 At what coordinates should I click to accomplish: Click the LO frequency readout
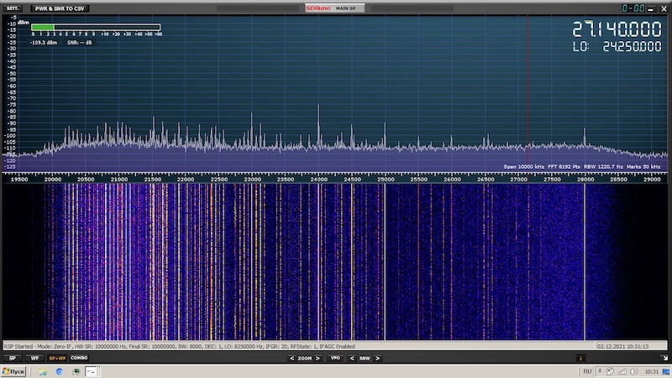[x=617, y=47]
